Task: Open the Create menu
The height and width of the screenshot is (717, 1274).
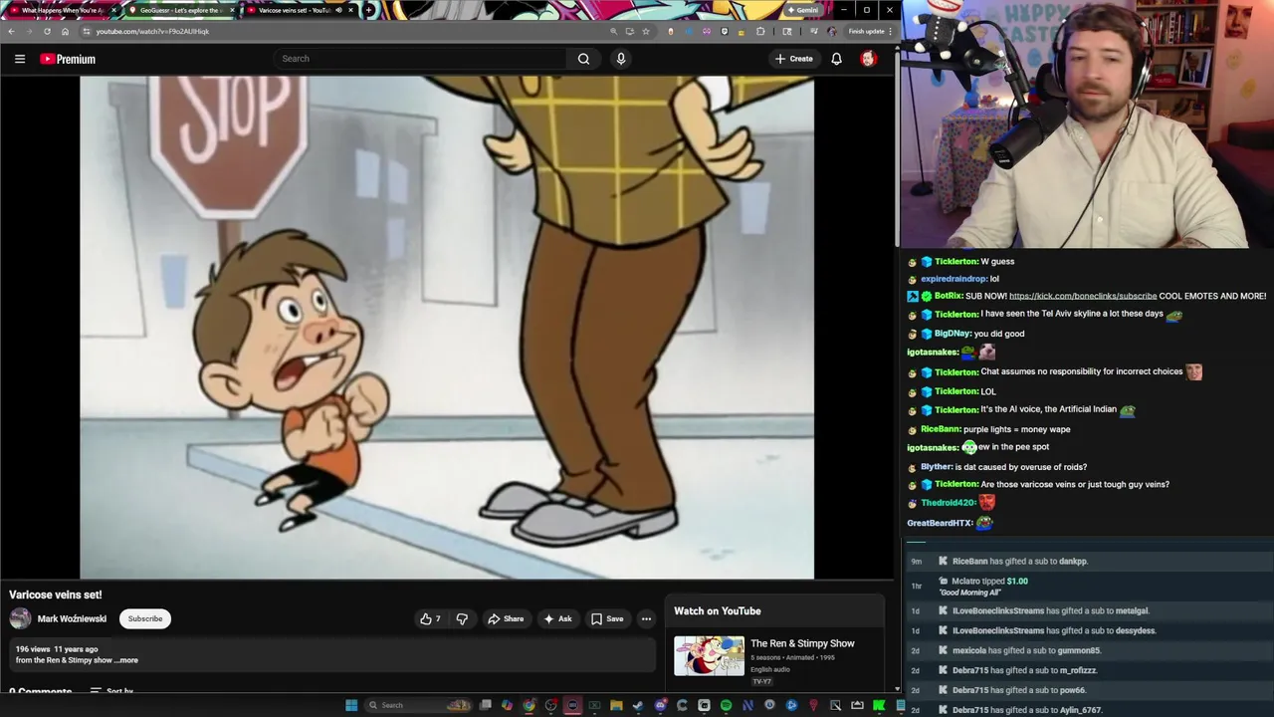Action: coord(794,59)
